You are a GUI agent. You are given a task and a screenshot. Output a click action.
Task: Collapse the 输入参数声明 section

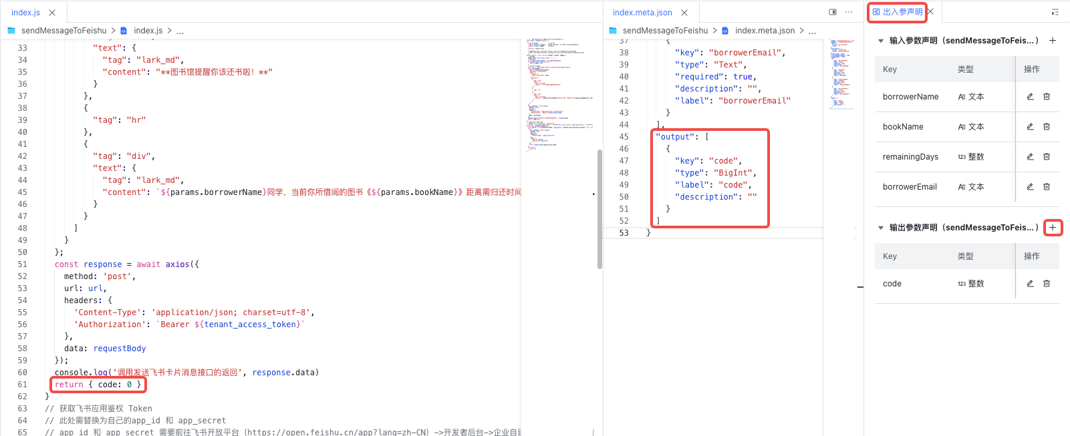pos(881,41)
